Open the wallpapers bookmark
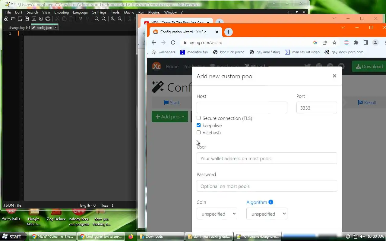The height and width of the screenshot is (241, 386). pyautogui.click(x=163, y=52)
